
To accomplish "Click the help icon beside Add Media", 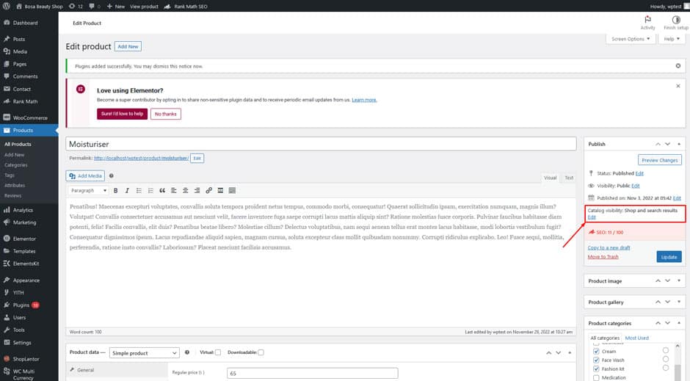I will coord(112,176).
